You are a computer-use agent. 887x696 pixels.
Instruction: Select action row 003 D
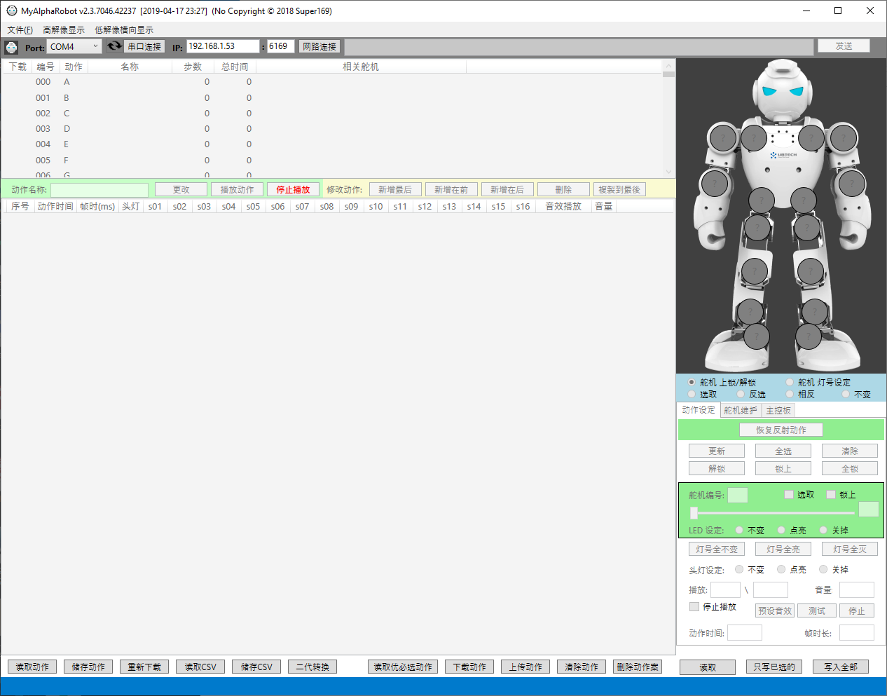tap(331, 129)
